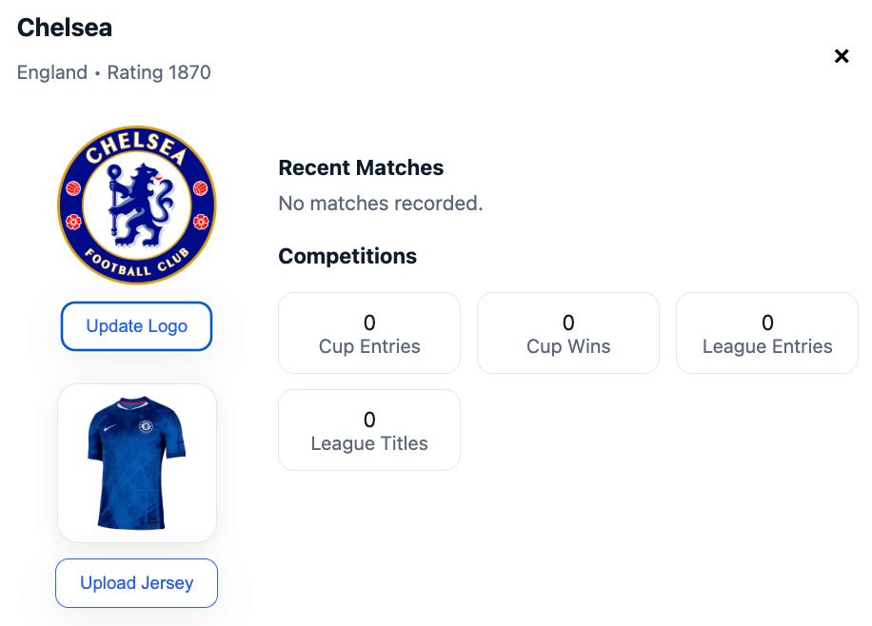Viewport: 872px width, 626px height.
Task: Click the zero count above Cup Wins
Action: [x=568, y=323]
